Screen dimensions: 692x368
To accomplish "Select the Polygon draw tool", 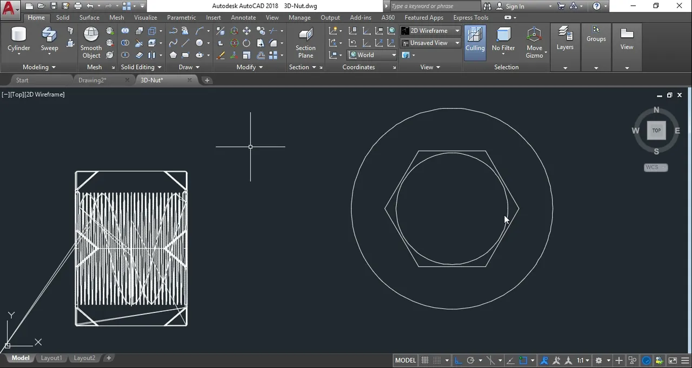I will [x=174, y=55].
